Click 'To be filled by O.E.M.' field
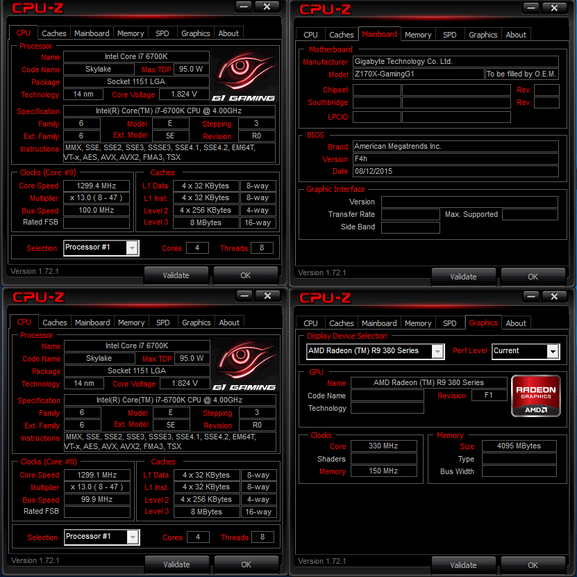577x577 pixels. (x=522, y=74)
